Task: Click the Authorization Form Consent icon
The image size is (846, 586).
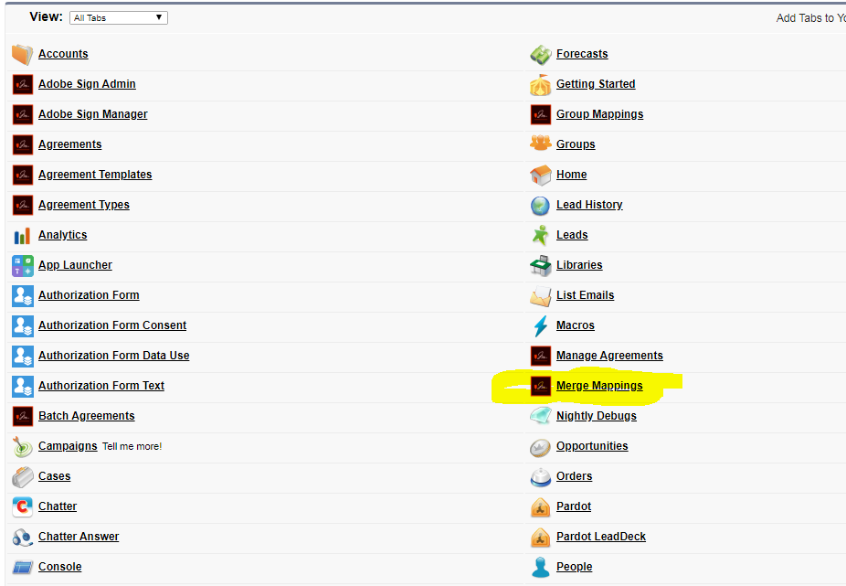Action: 23,325
